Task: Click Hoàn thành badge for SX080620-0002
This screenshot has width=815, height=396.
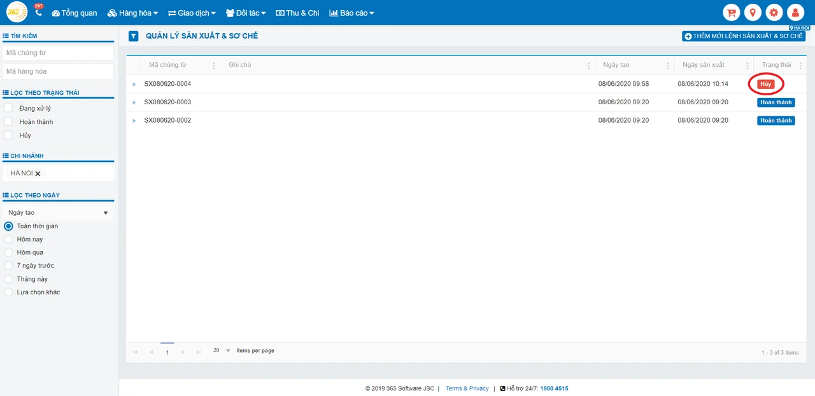Action: (776, 120)
